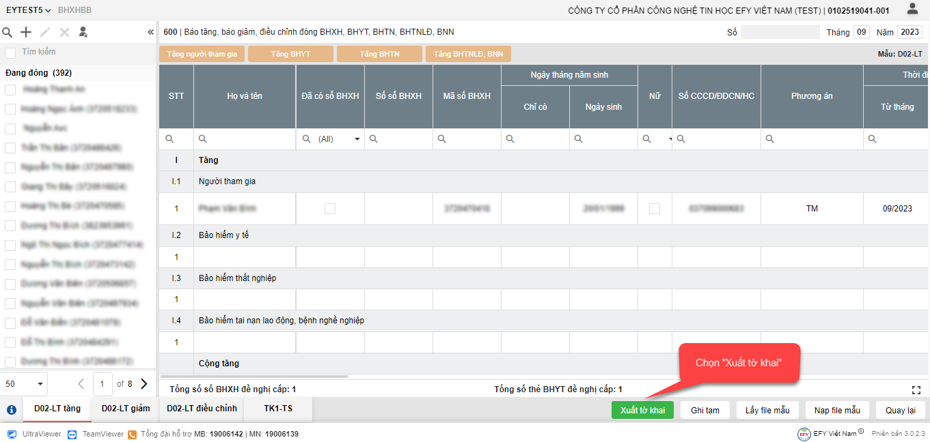Click the search magnifier icon in left toolbar
The height and width of the screenshot is (442, 930).
click(x=8, y=32)
